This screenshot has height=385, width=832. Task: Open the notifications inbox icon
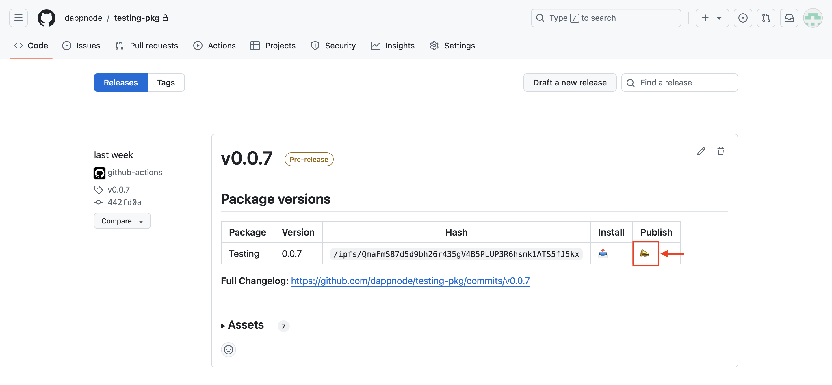(x=789, y=18)
